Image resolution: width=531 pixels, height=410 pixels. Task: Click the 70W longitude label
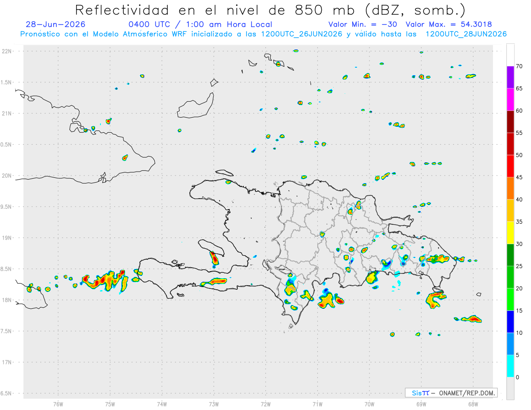click(369, 404)
